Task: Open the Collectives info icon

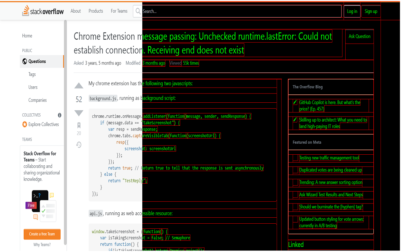Action: 59,115
